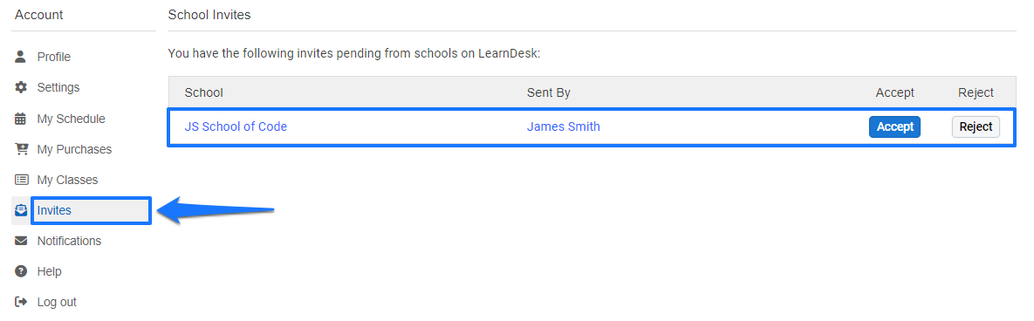Click the Invites envelope icon
The width and height of the screenshot is (1034, 321).
click(21, 210)
